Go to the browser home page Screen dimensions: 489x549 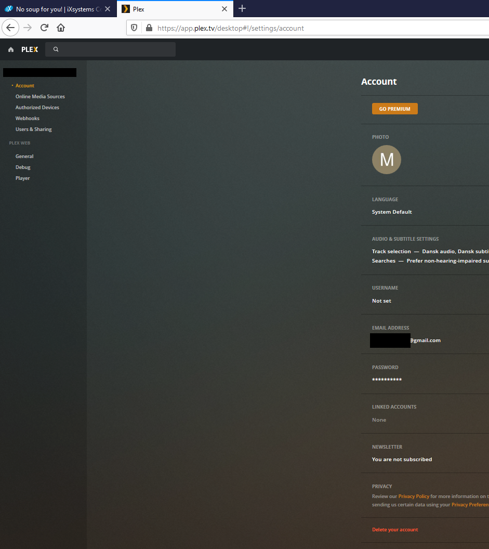[61, 28]
